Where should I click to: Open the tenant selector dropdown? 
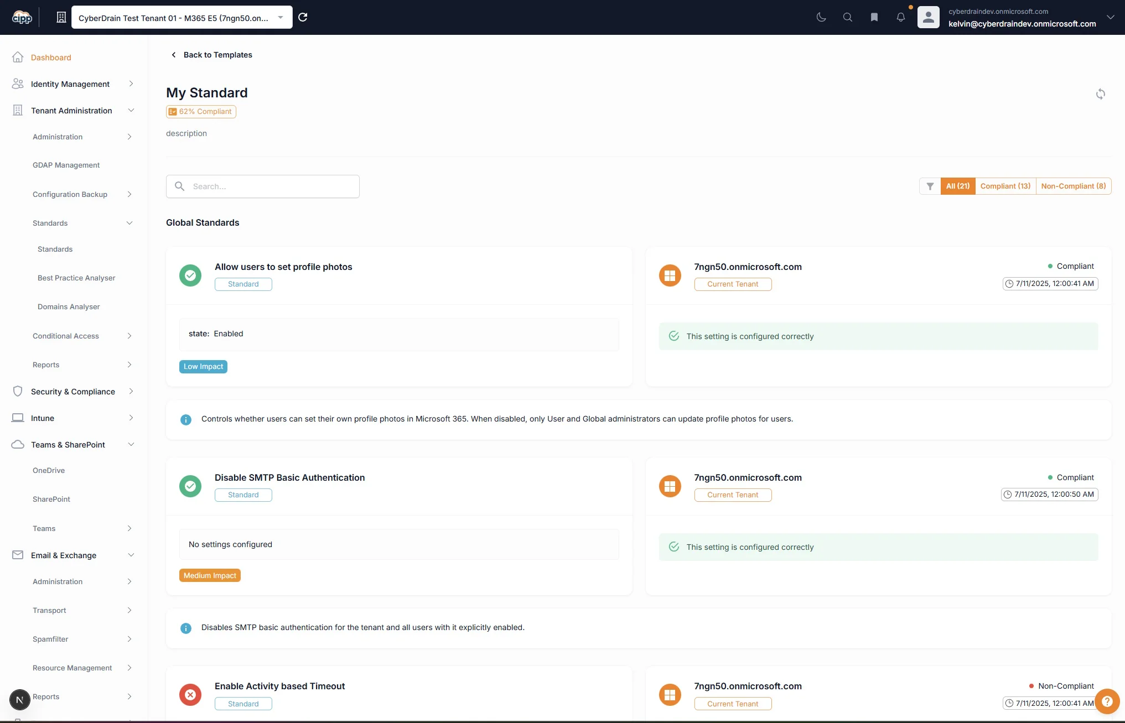click(x=182, y=18)
